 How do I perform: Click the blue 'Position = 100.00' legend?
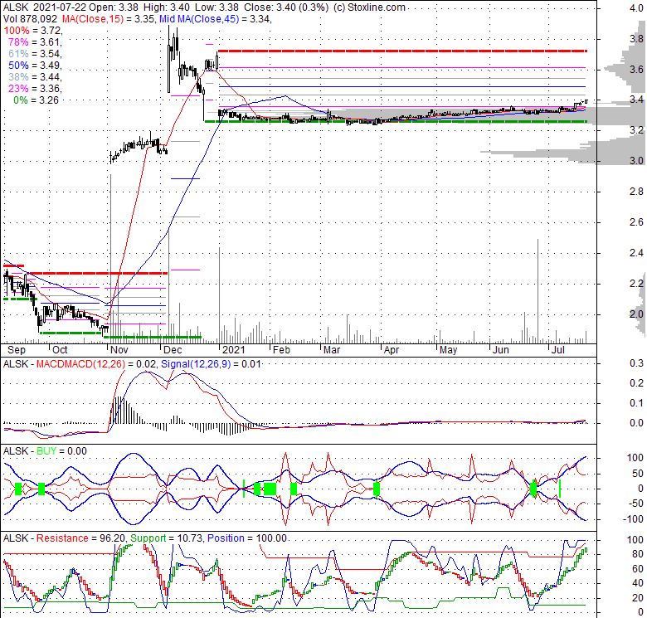246,538
